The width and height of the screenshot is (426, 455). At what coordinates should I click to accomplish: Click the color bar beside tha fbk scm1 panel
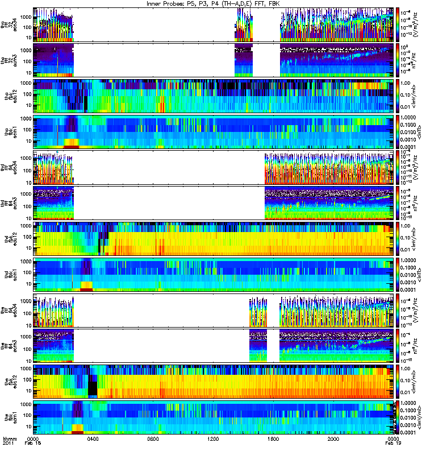click(397, 132)
